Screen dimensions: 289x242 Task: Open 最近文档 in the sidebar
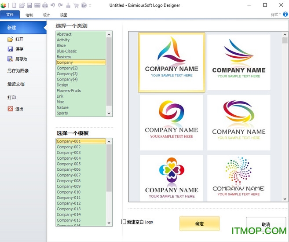pos(16,84)
